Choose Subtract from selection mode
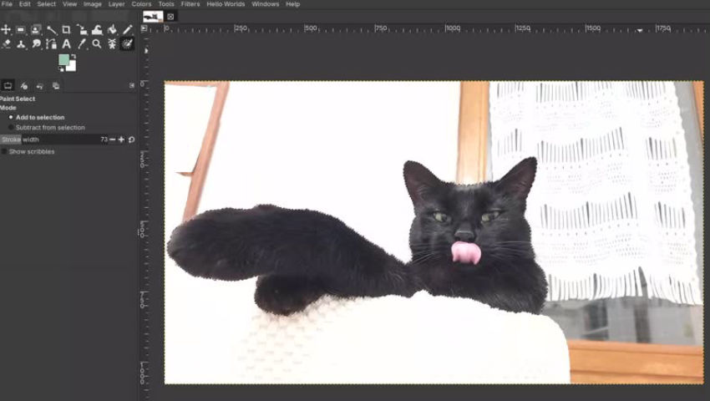The width and height of the screenshot is (710, 401). click(x=10, y=128)
